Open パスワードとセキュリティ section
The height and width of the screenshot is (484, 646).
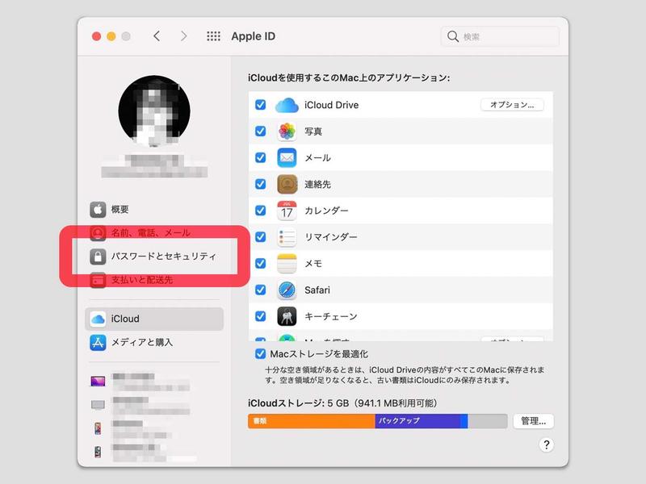pos(154,257)
